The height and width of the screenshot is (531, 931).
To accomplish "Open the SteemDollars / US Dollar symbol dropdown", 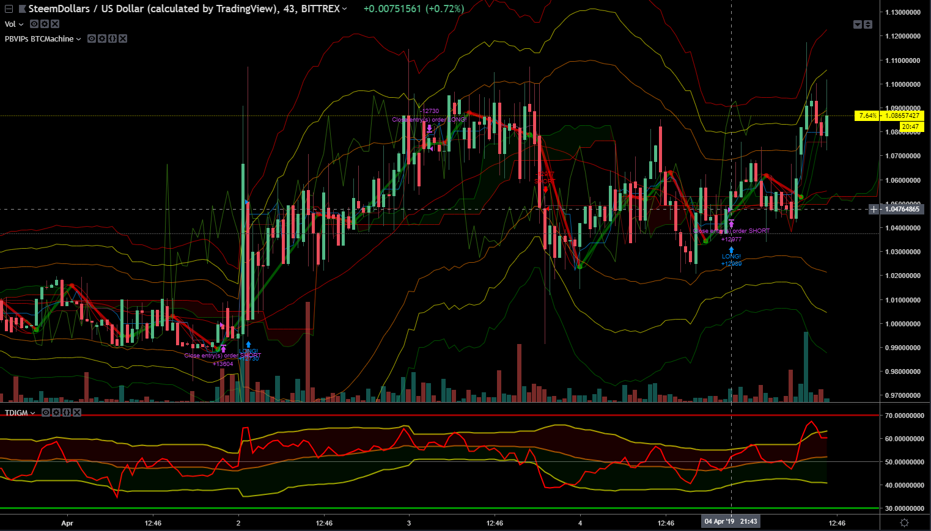I will tap(345, 9).
